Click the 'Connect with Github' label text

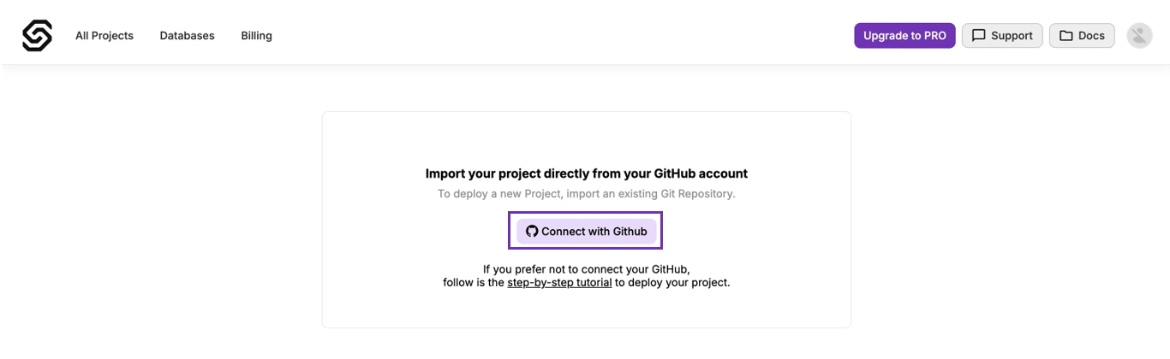[594, 232]
